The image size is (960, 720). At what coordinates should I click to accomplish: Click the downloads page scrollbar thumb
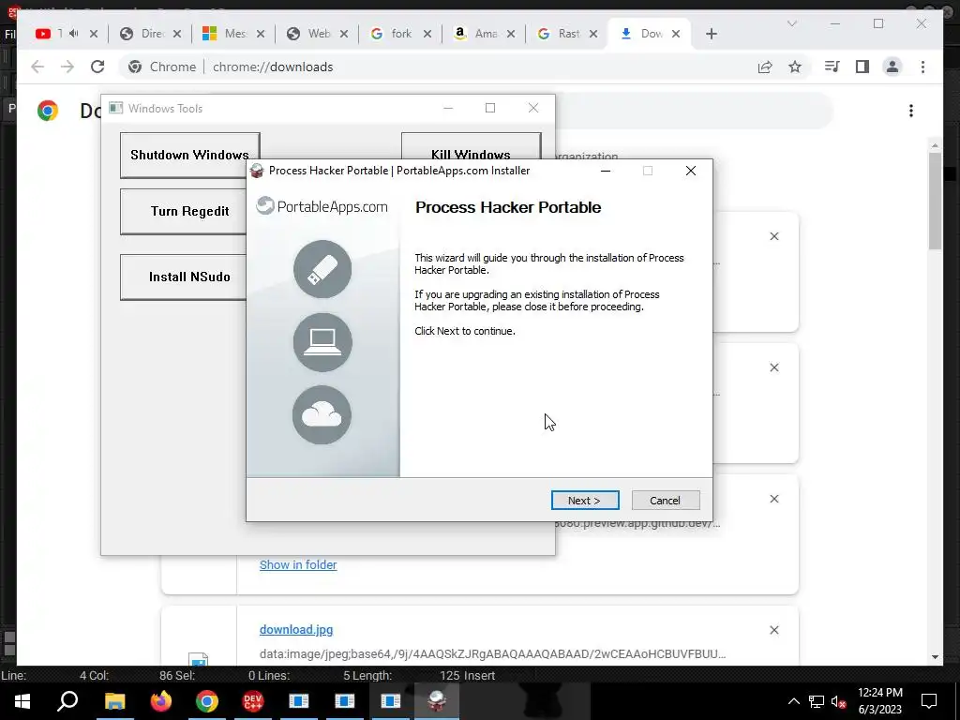pyautogui.click(x=935, y=201)
